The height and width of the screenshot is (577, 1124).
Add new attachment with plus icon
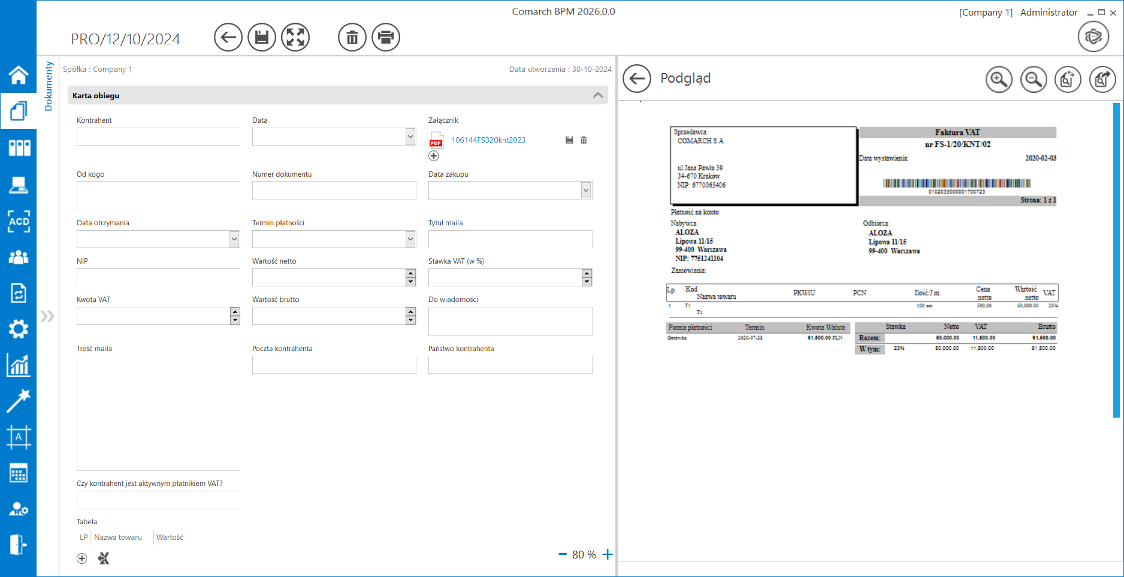click(x=434, y=156)
